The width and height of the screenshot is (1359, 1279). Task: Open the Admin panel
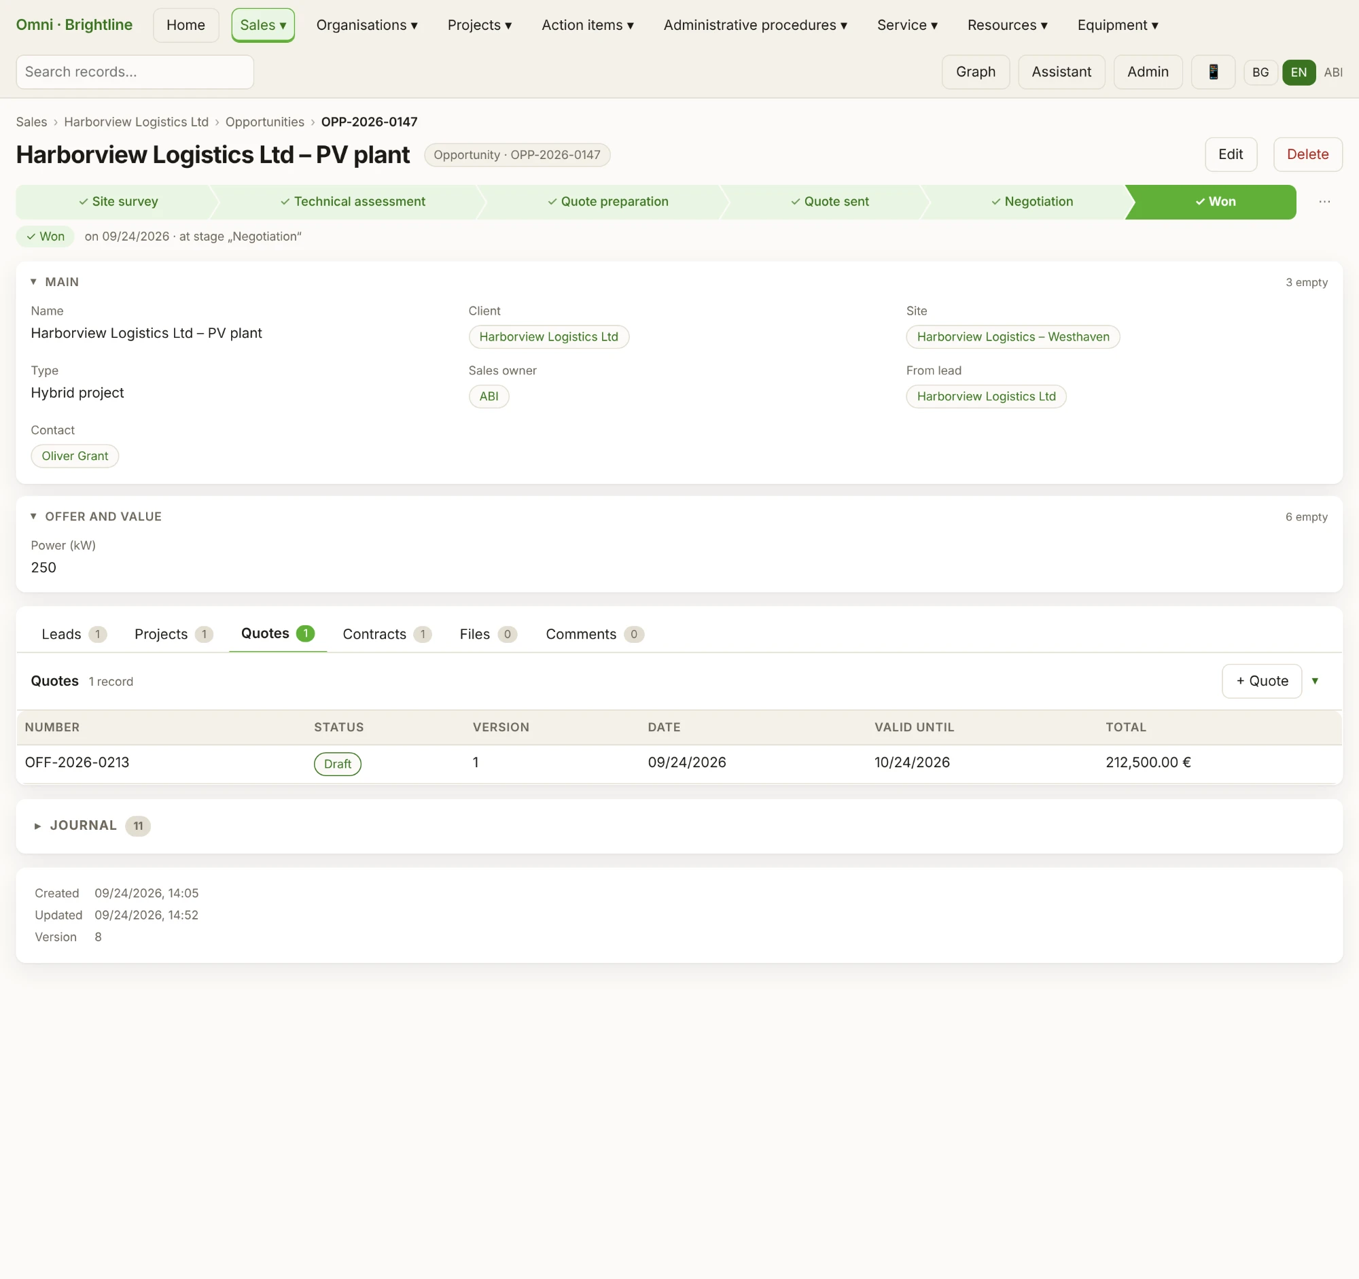(1148, 72)
